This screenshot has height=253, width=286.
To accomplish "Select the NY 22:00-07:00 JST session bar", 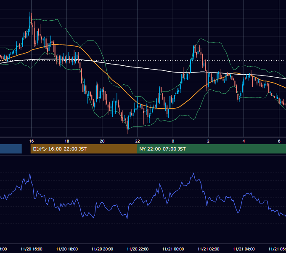I will click(211, 149).
